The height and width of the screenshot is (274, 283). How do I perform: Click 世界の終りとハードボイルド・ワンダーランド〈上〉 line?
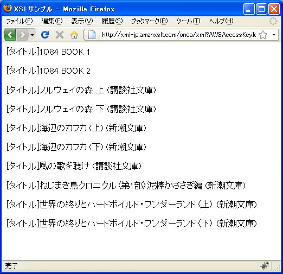click(132, 205)
